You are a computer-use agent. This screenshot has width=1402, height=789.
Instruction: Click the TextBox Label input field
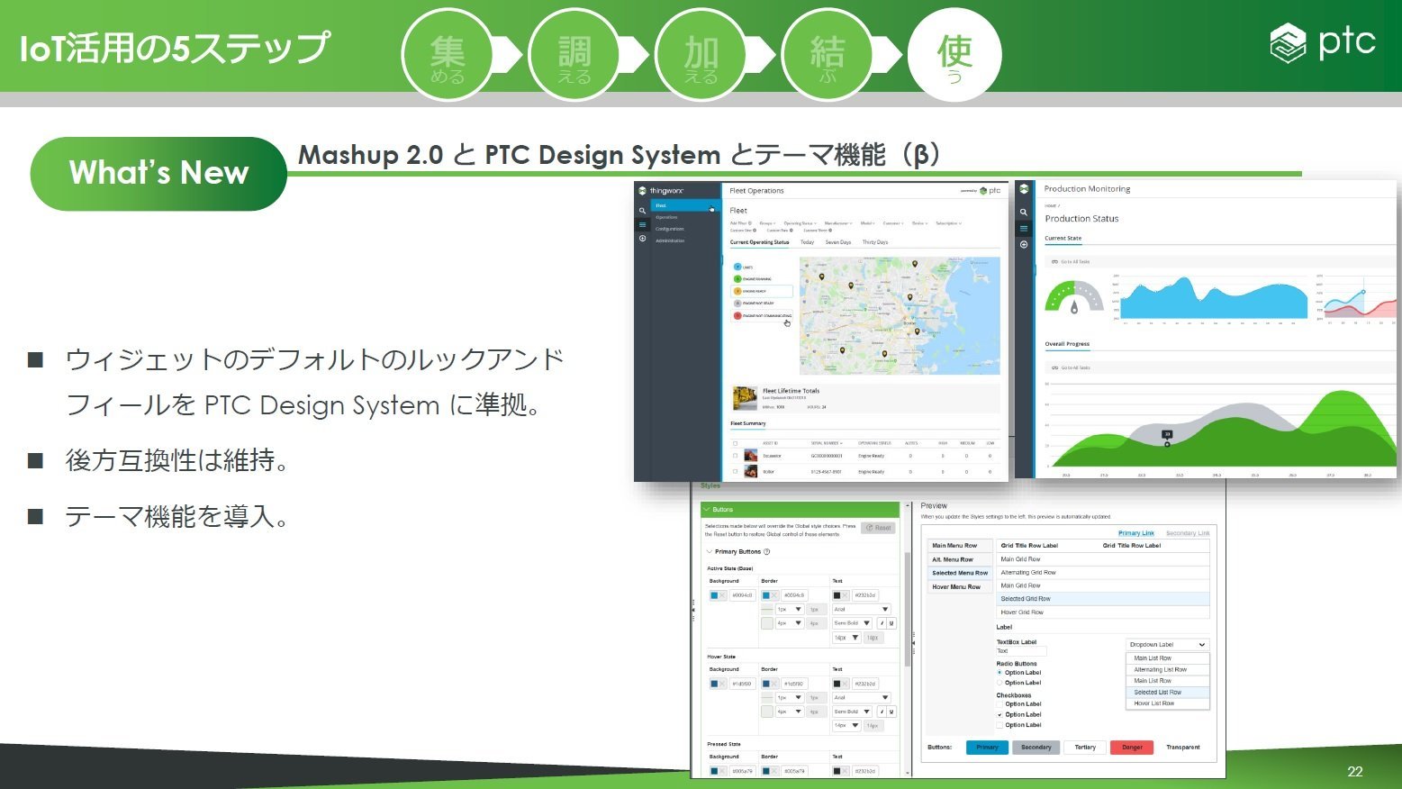(1021, 651)
